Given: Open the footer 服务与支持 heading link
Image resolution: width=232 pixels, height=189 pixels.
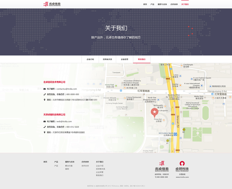Looking at the screenshot, I should tap(70, 162).
